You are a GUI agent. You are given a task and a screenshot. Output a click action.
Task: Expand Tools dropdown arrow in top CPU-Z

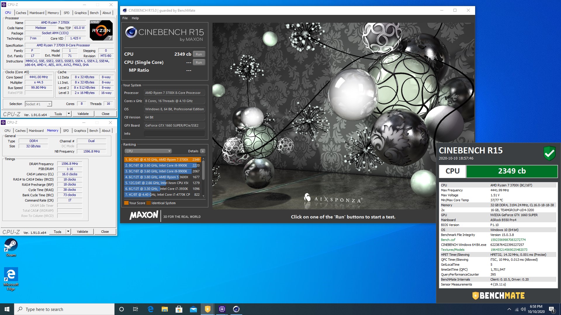coord(69,114)
